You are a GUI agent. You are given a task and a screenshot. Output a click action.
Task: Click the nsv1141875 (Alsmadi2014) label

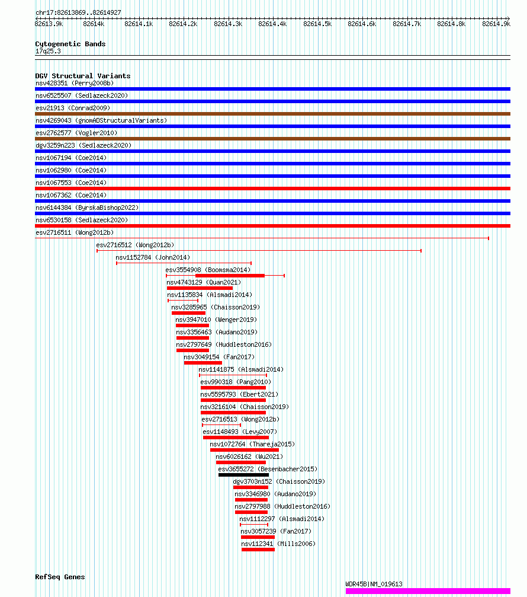pos(241,369)
